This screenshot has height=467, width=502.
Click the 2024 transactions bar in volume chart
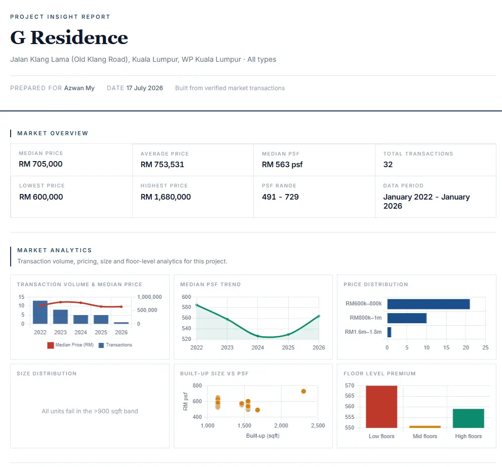pyautogui.click(x=81, y=320)
